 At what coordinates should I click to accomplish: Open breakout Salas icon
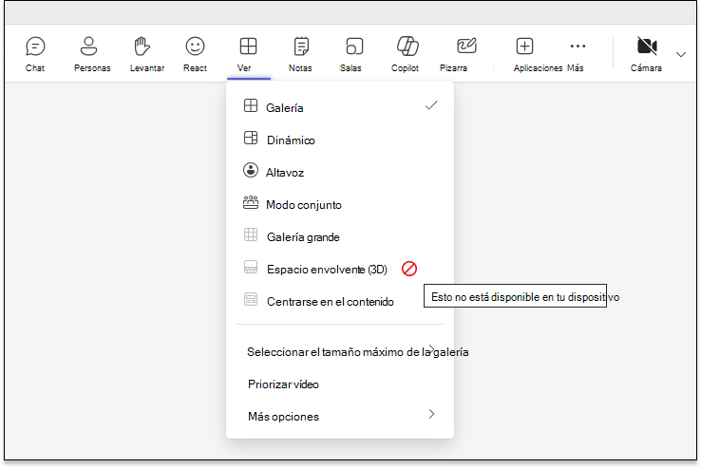354,46
